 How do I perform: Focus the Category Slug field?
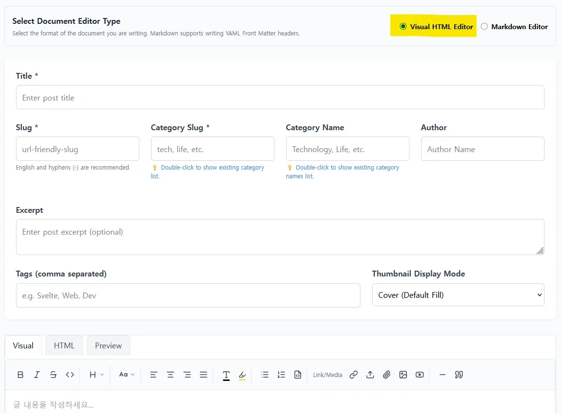coord(213,149)
